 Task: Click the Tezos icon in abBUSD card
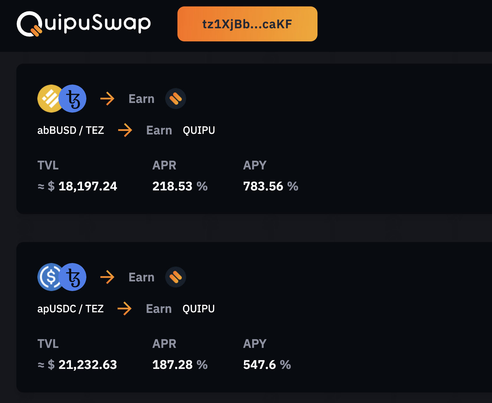73,99
